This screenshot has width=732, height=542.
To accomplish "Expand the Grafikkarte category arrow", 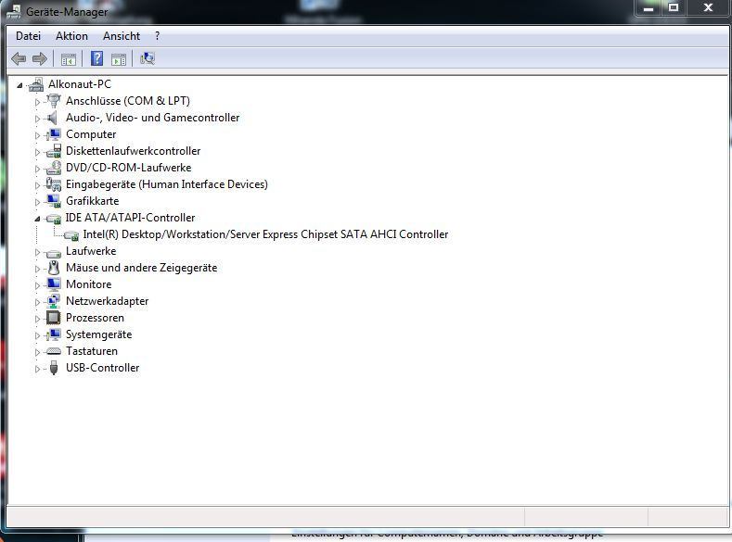I will click(x=37, y=202).
